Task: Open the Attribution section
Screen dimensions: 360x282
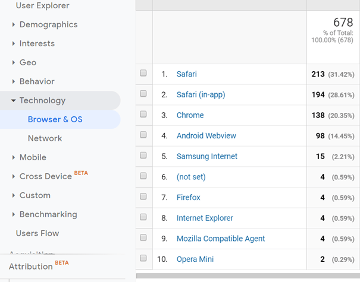Action: [x=31, y=267]
